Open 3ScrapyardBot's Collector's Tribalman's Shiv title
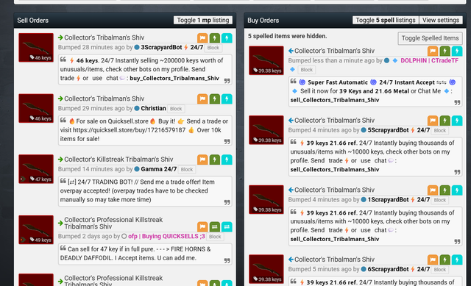The width and height of the screenshot is (471, 286). tap(105, 37)
